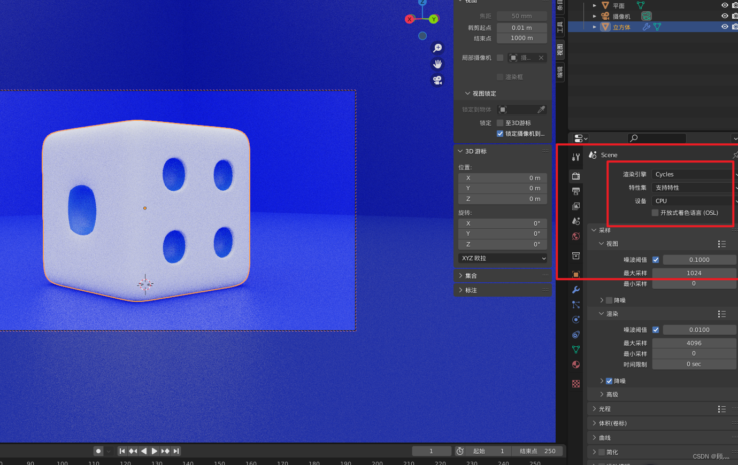This screenshot has height=465, width=738.
Task: Click the clock icon beside 起始 field
Action: (460, 451)
